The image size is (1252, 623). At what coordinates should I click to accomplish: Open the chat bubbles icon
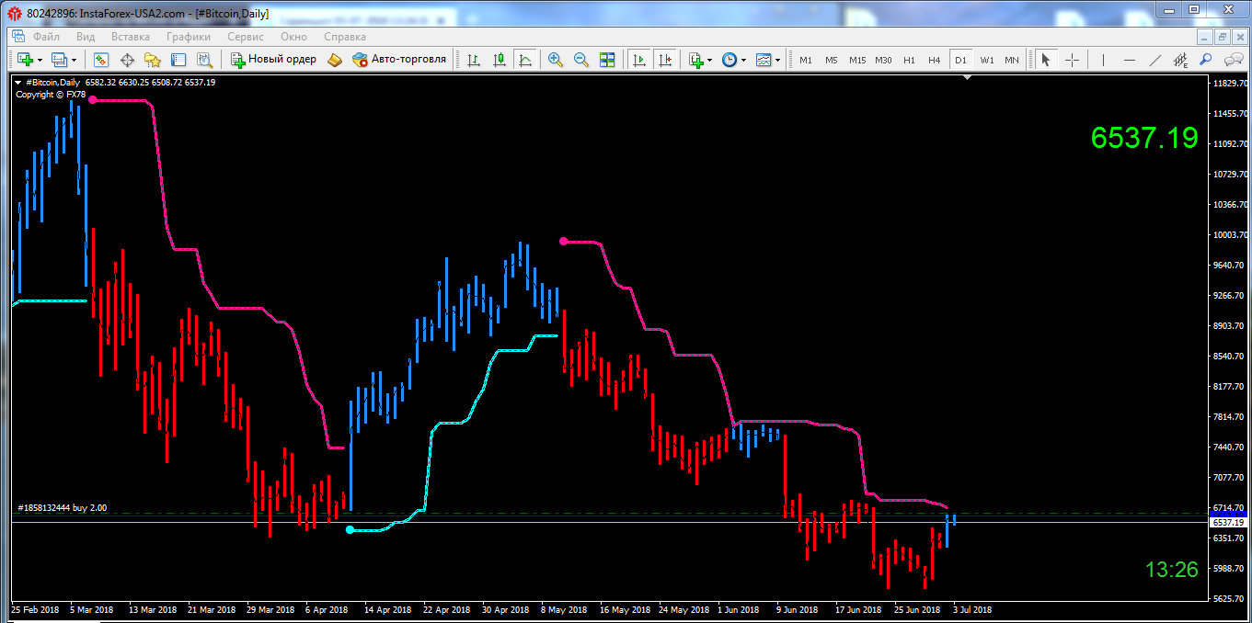click(x=1232, y=60)
